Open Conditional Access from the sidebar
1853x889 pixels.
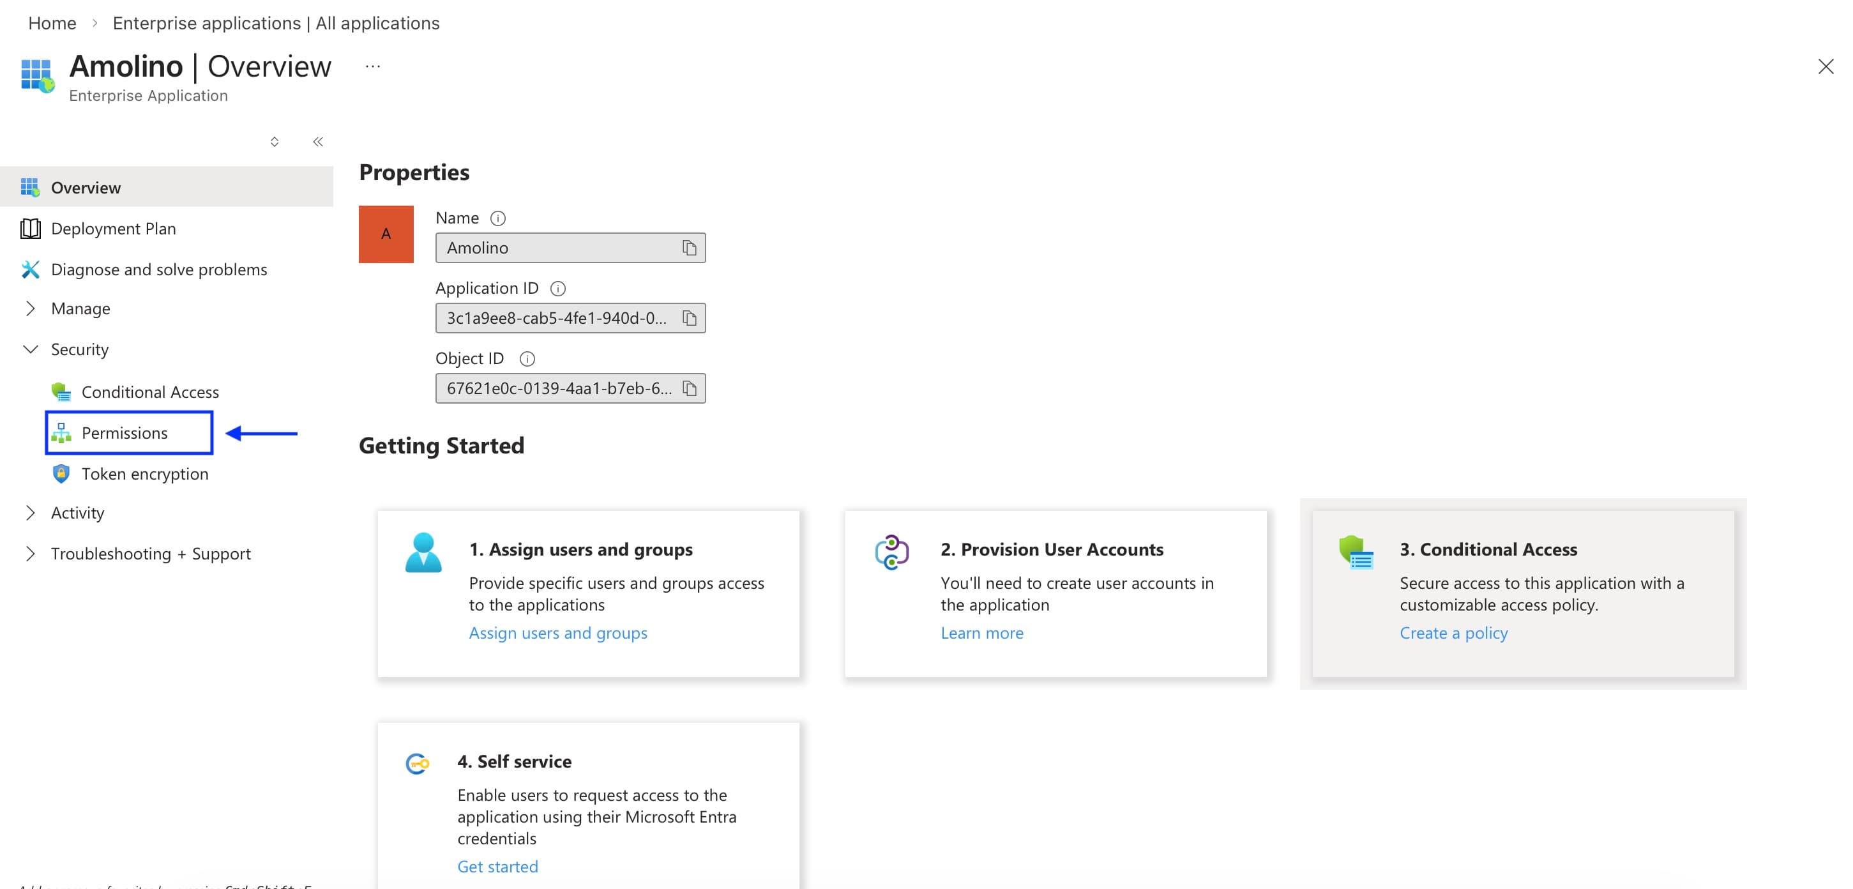pyautogui.click(x=150, y=392)
